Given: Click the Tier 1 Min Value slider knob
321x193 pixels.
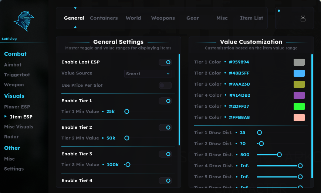Looking at the screenshot, I should pyautogui.click(x=127, y=111).
